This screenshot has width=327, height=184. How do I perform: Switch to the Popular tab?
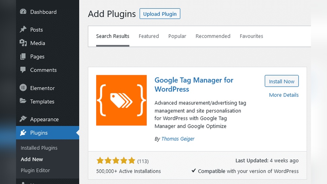point(177,36)
